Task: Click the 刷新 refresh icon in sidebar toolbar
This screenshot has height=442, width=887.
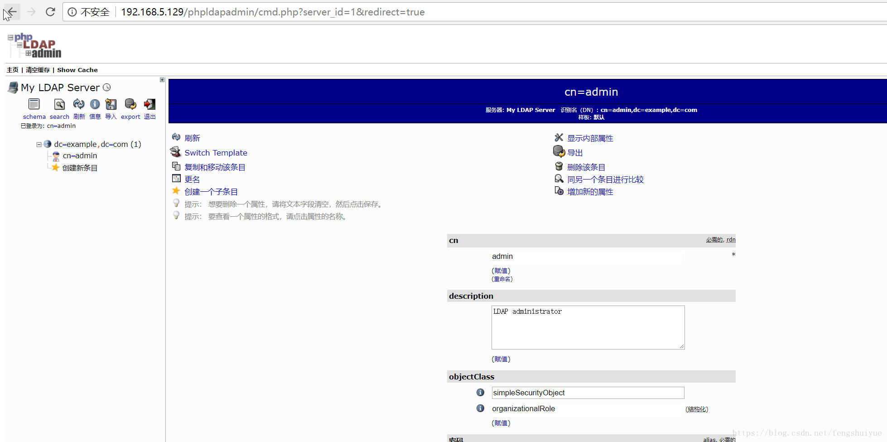Action: [x=79, y=104]
